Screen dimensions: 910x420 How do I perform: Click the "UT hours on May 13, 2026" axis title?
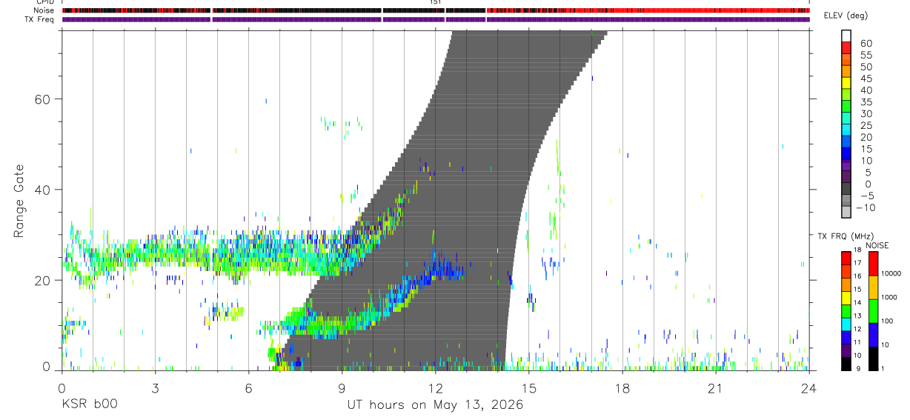click(435, 404)
